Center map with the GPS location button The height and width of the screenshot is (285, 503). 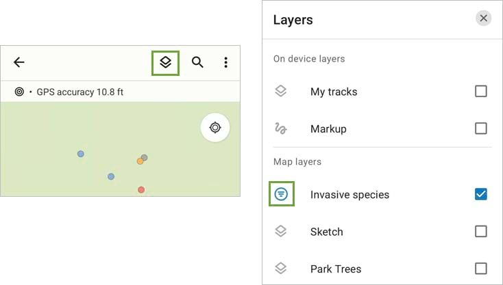[x=215, y=128]
